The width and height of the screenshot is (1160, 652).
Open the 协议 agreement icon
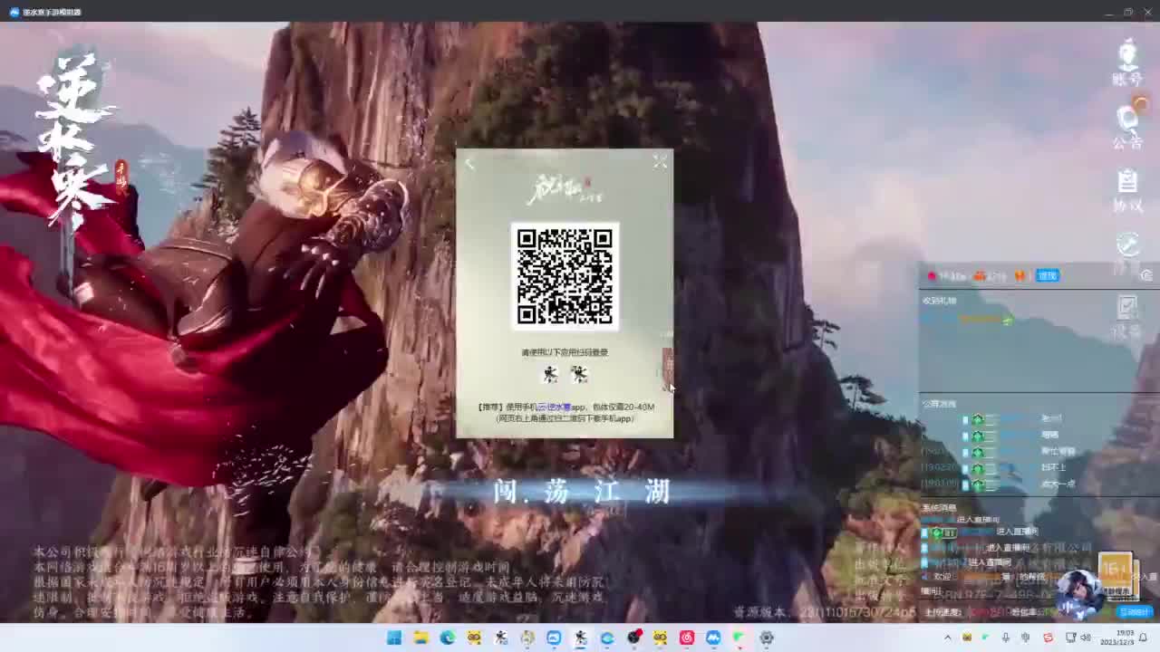pyautogui.click(x=1127, y=190)
